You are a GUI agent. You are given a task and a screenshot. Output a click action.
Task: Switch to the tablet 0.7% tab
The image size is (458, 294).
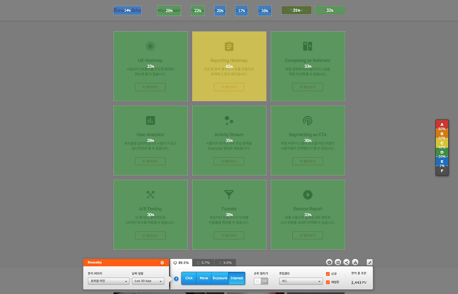tap(203, 263)
